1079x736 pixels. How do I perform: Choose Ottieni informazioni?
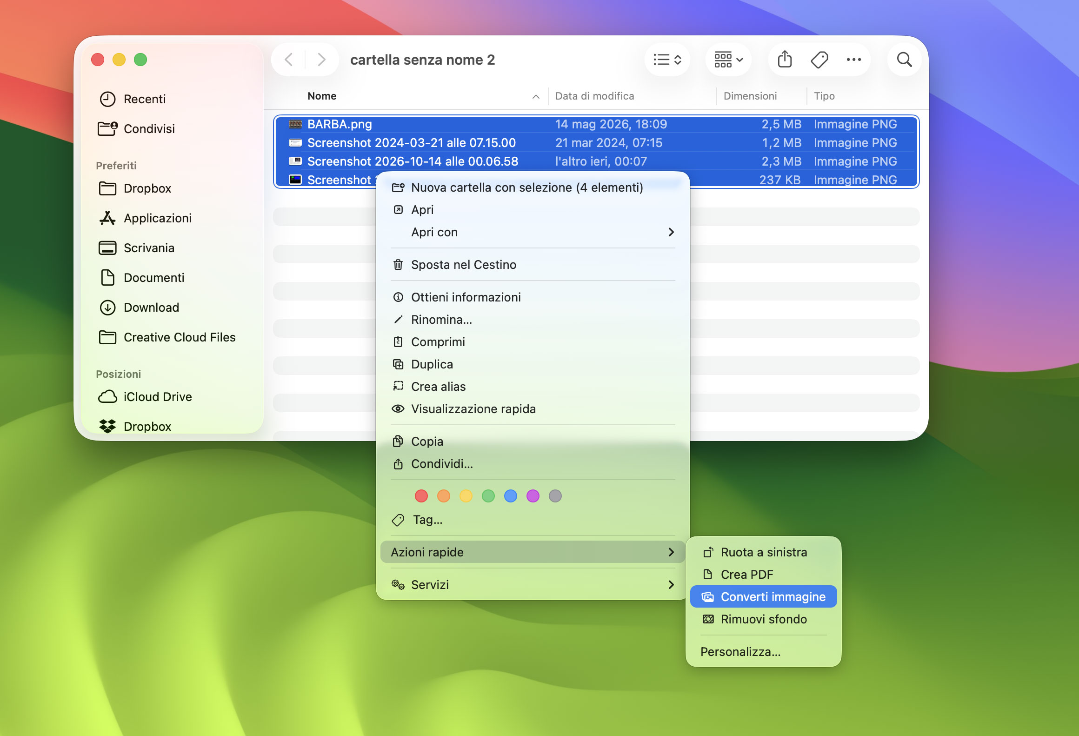point(532,297)
